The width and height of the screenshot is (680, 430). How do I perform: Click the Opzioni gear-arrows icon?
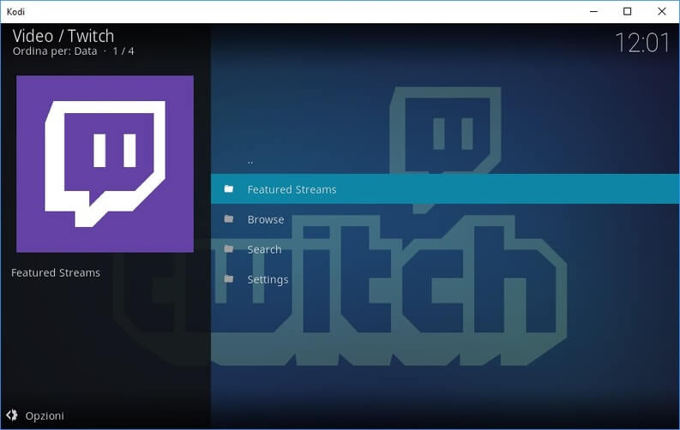pos(12,415)
